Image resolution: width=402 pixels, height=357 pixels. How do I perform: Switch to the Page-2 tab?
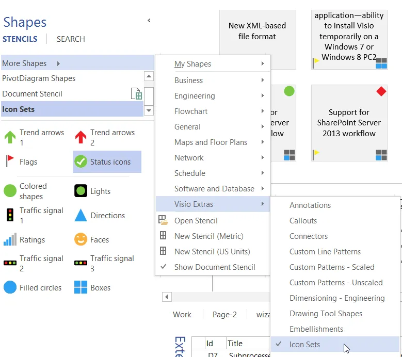pyautogui.click(x=224, y=315)
